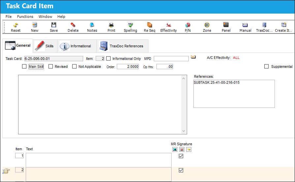This screenshot has height=182, width=295.
Task: Click the Reset toolbar icon
Action: (x=16, y=25)
